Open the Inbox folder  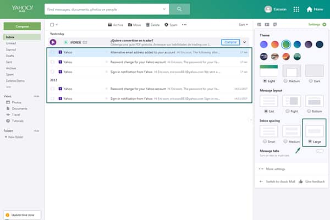(23, 37)
